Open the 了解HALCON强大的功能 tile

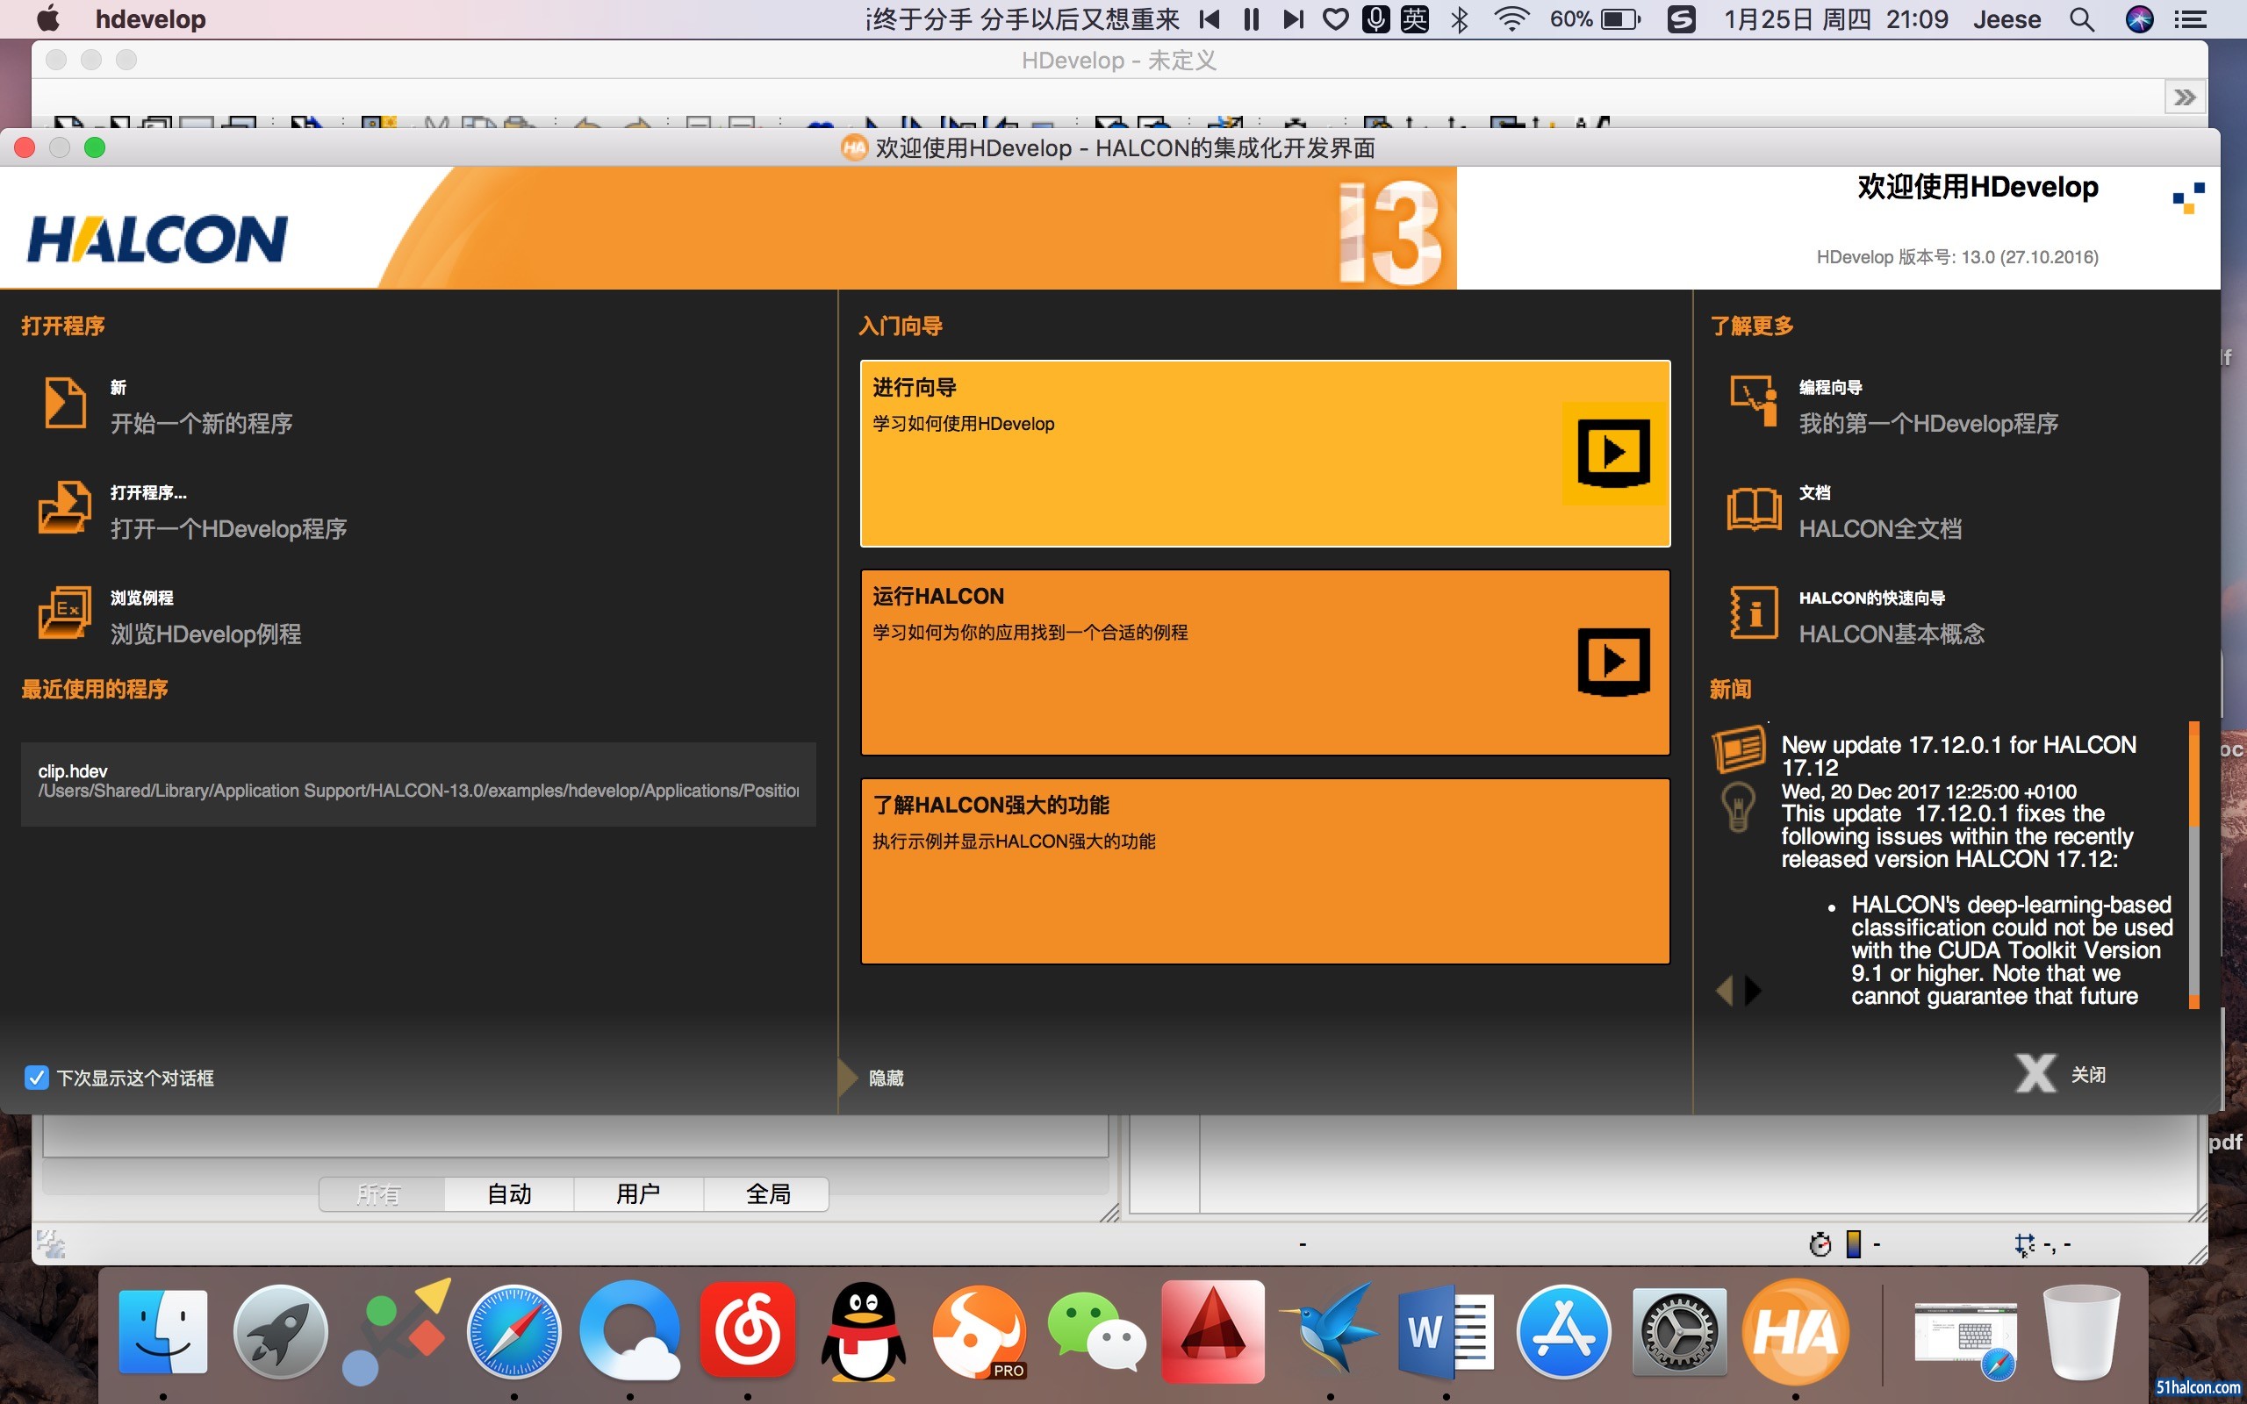coord(1265,871)
